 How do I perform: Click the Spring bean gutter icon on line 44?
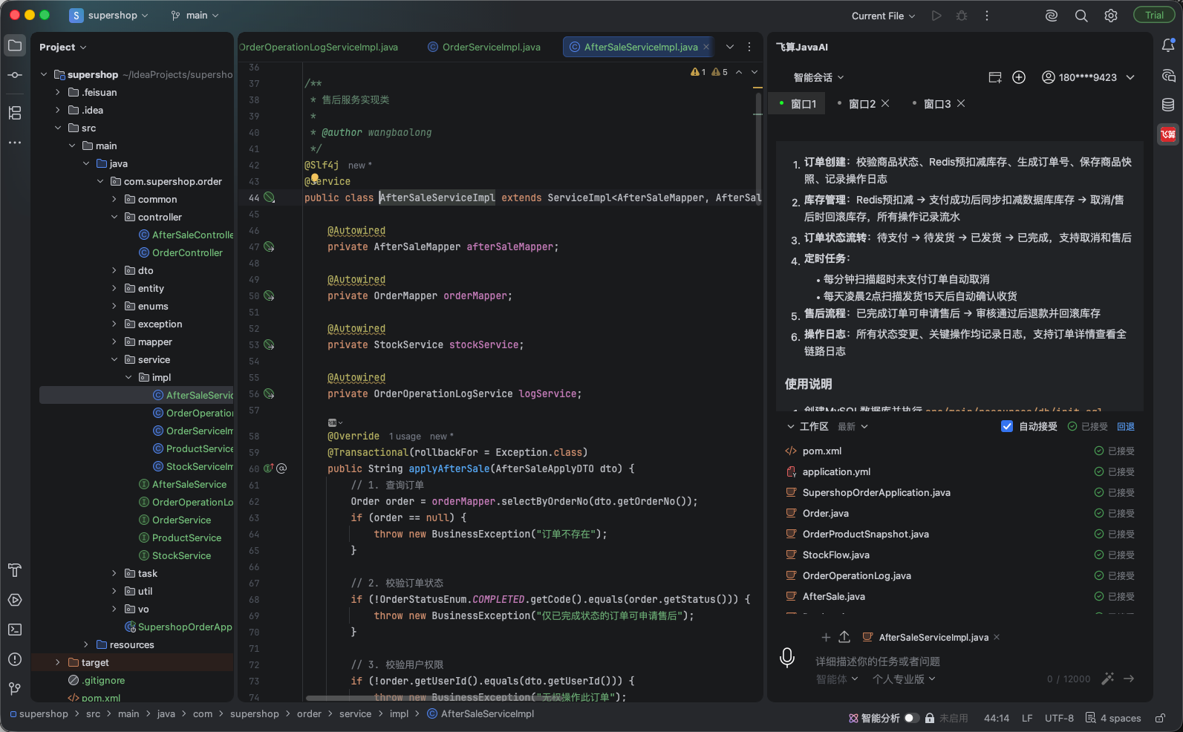(x=270, y=197)
